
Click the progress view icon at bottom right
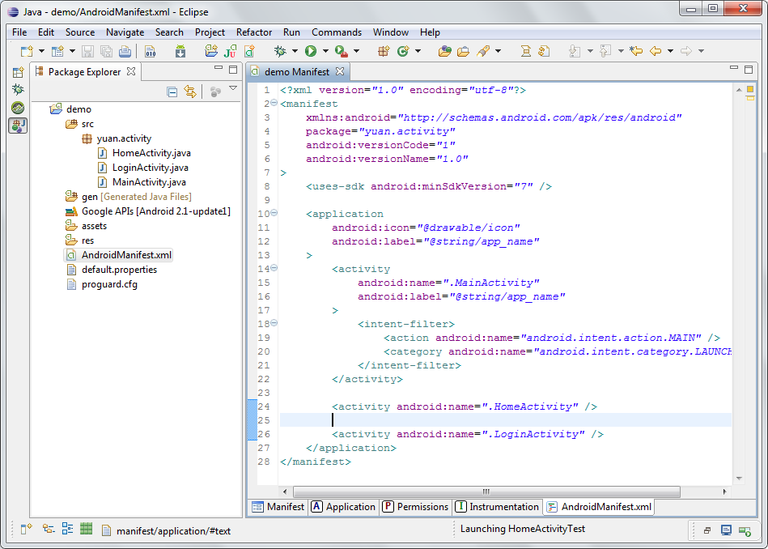tap(745, 531)
